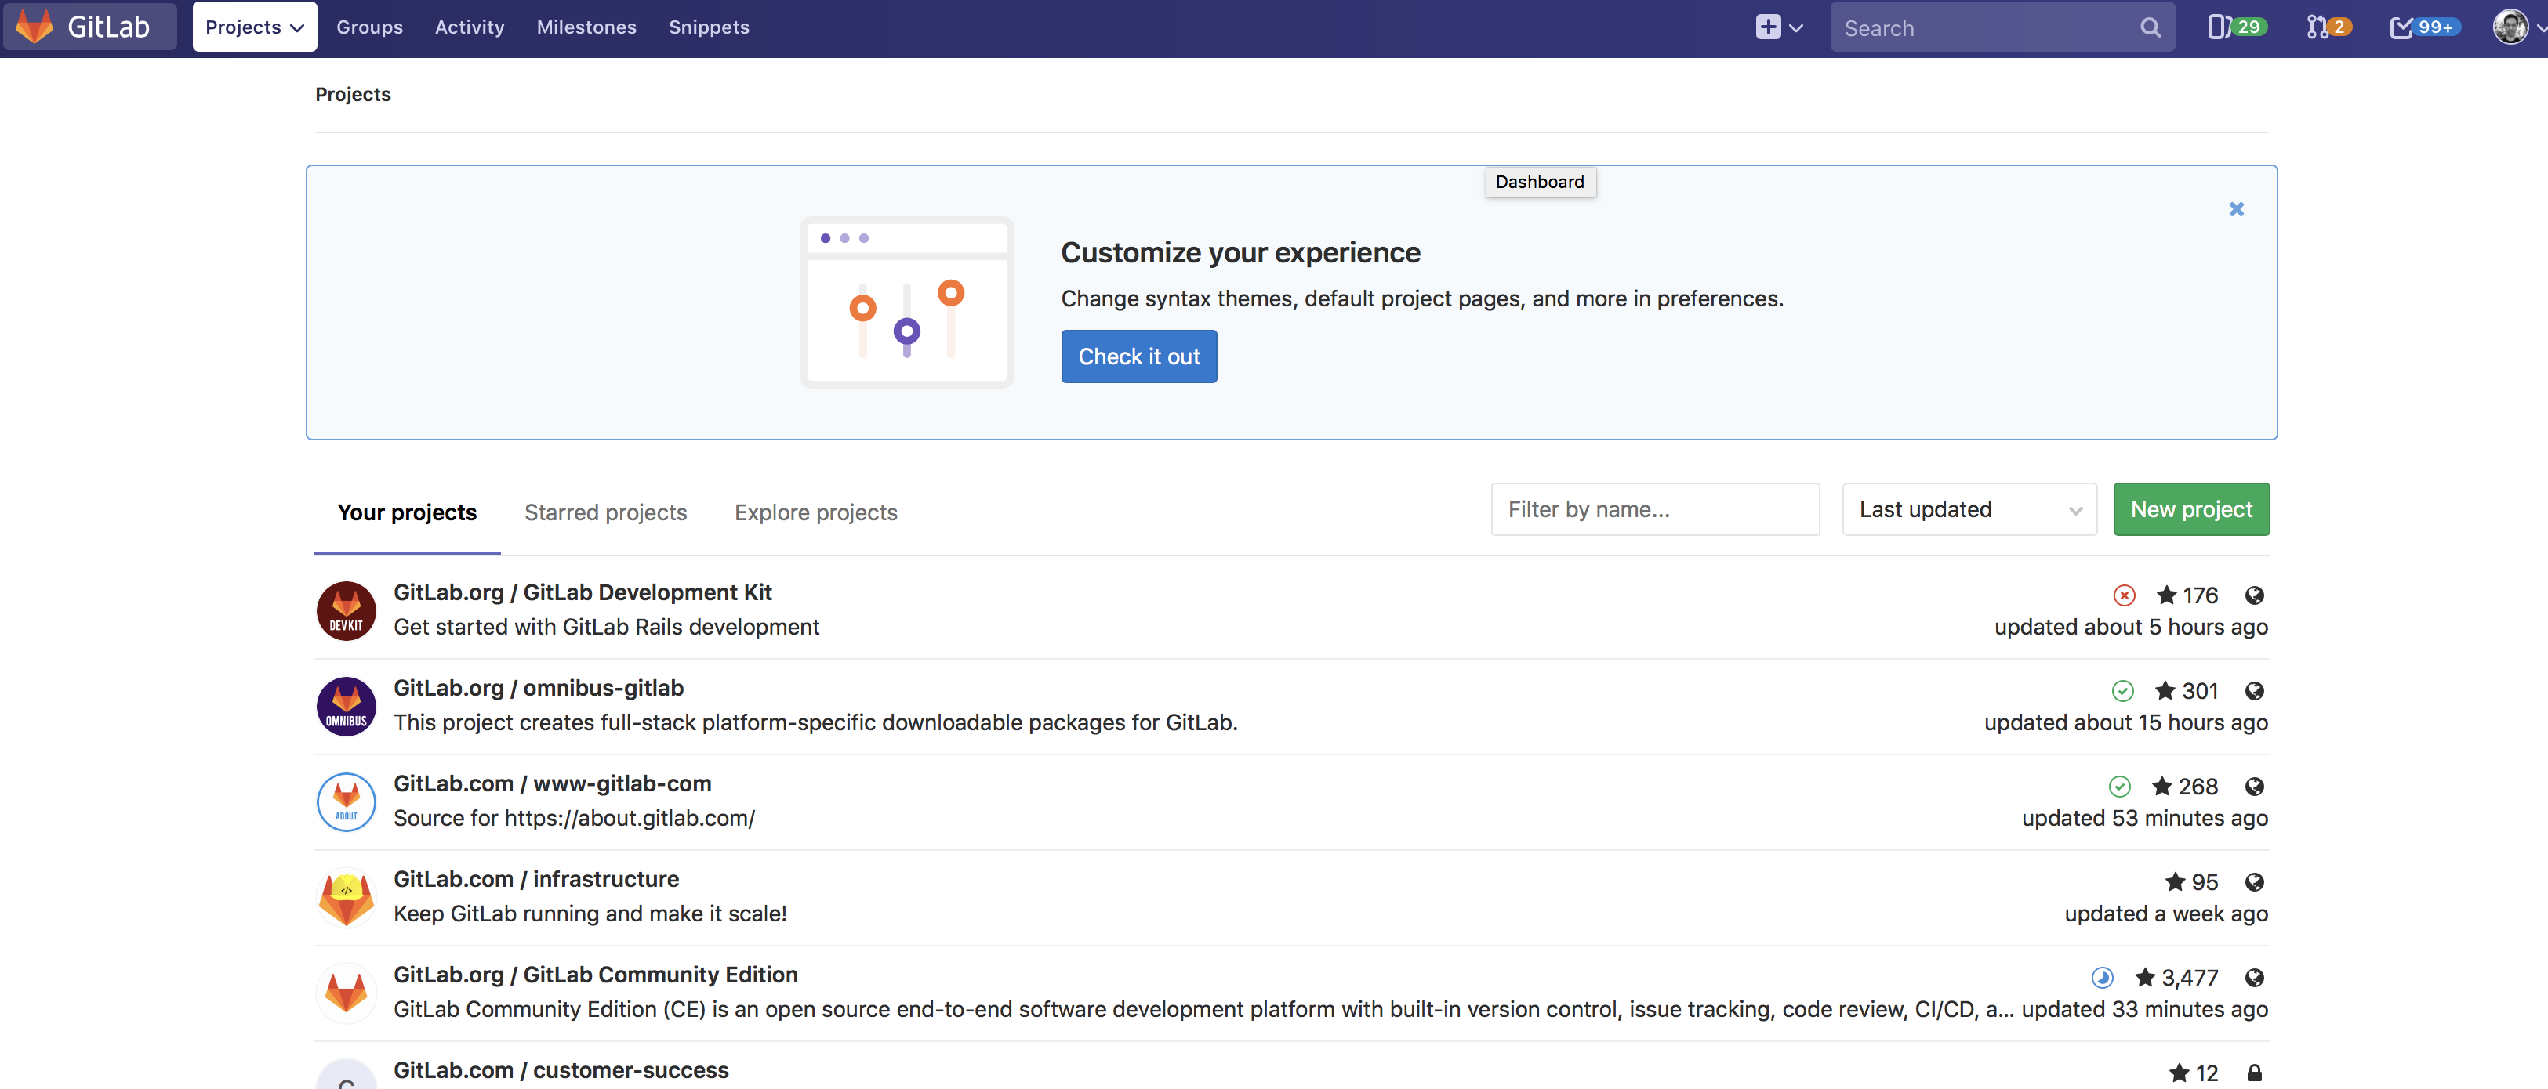The height and width of the screenshot is (1089, 2548).
Task: Click the ABOUT project avatar
Action: click(x=345, y=802)
